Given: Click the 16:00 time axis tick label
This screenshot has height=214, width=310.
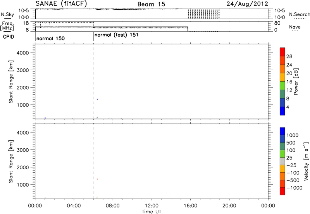Looking at the screenshot, I should point(190,206).
